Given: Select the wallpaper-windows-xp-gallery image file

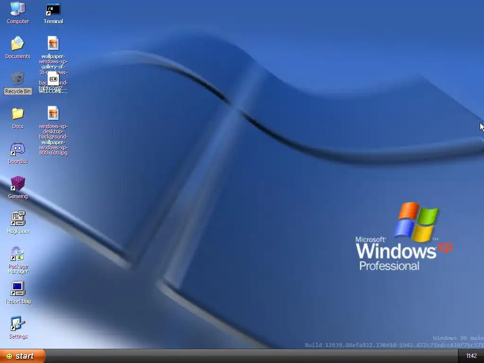Looking at the screenshot, I should [x=53, y=43].
